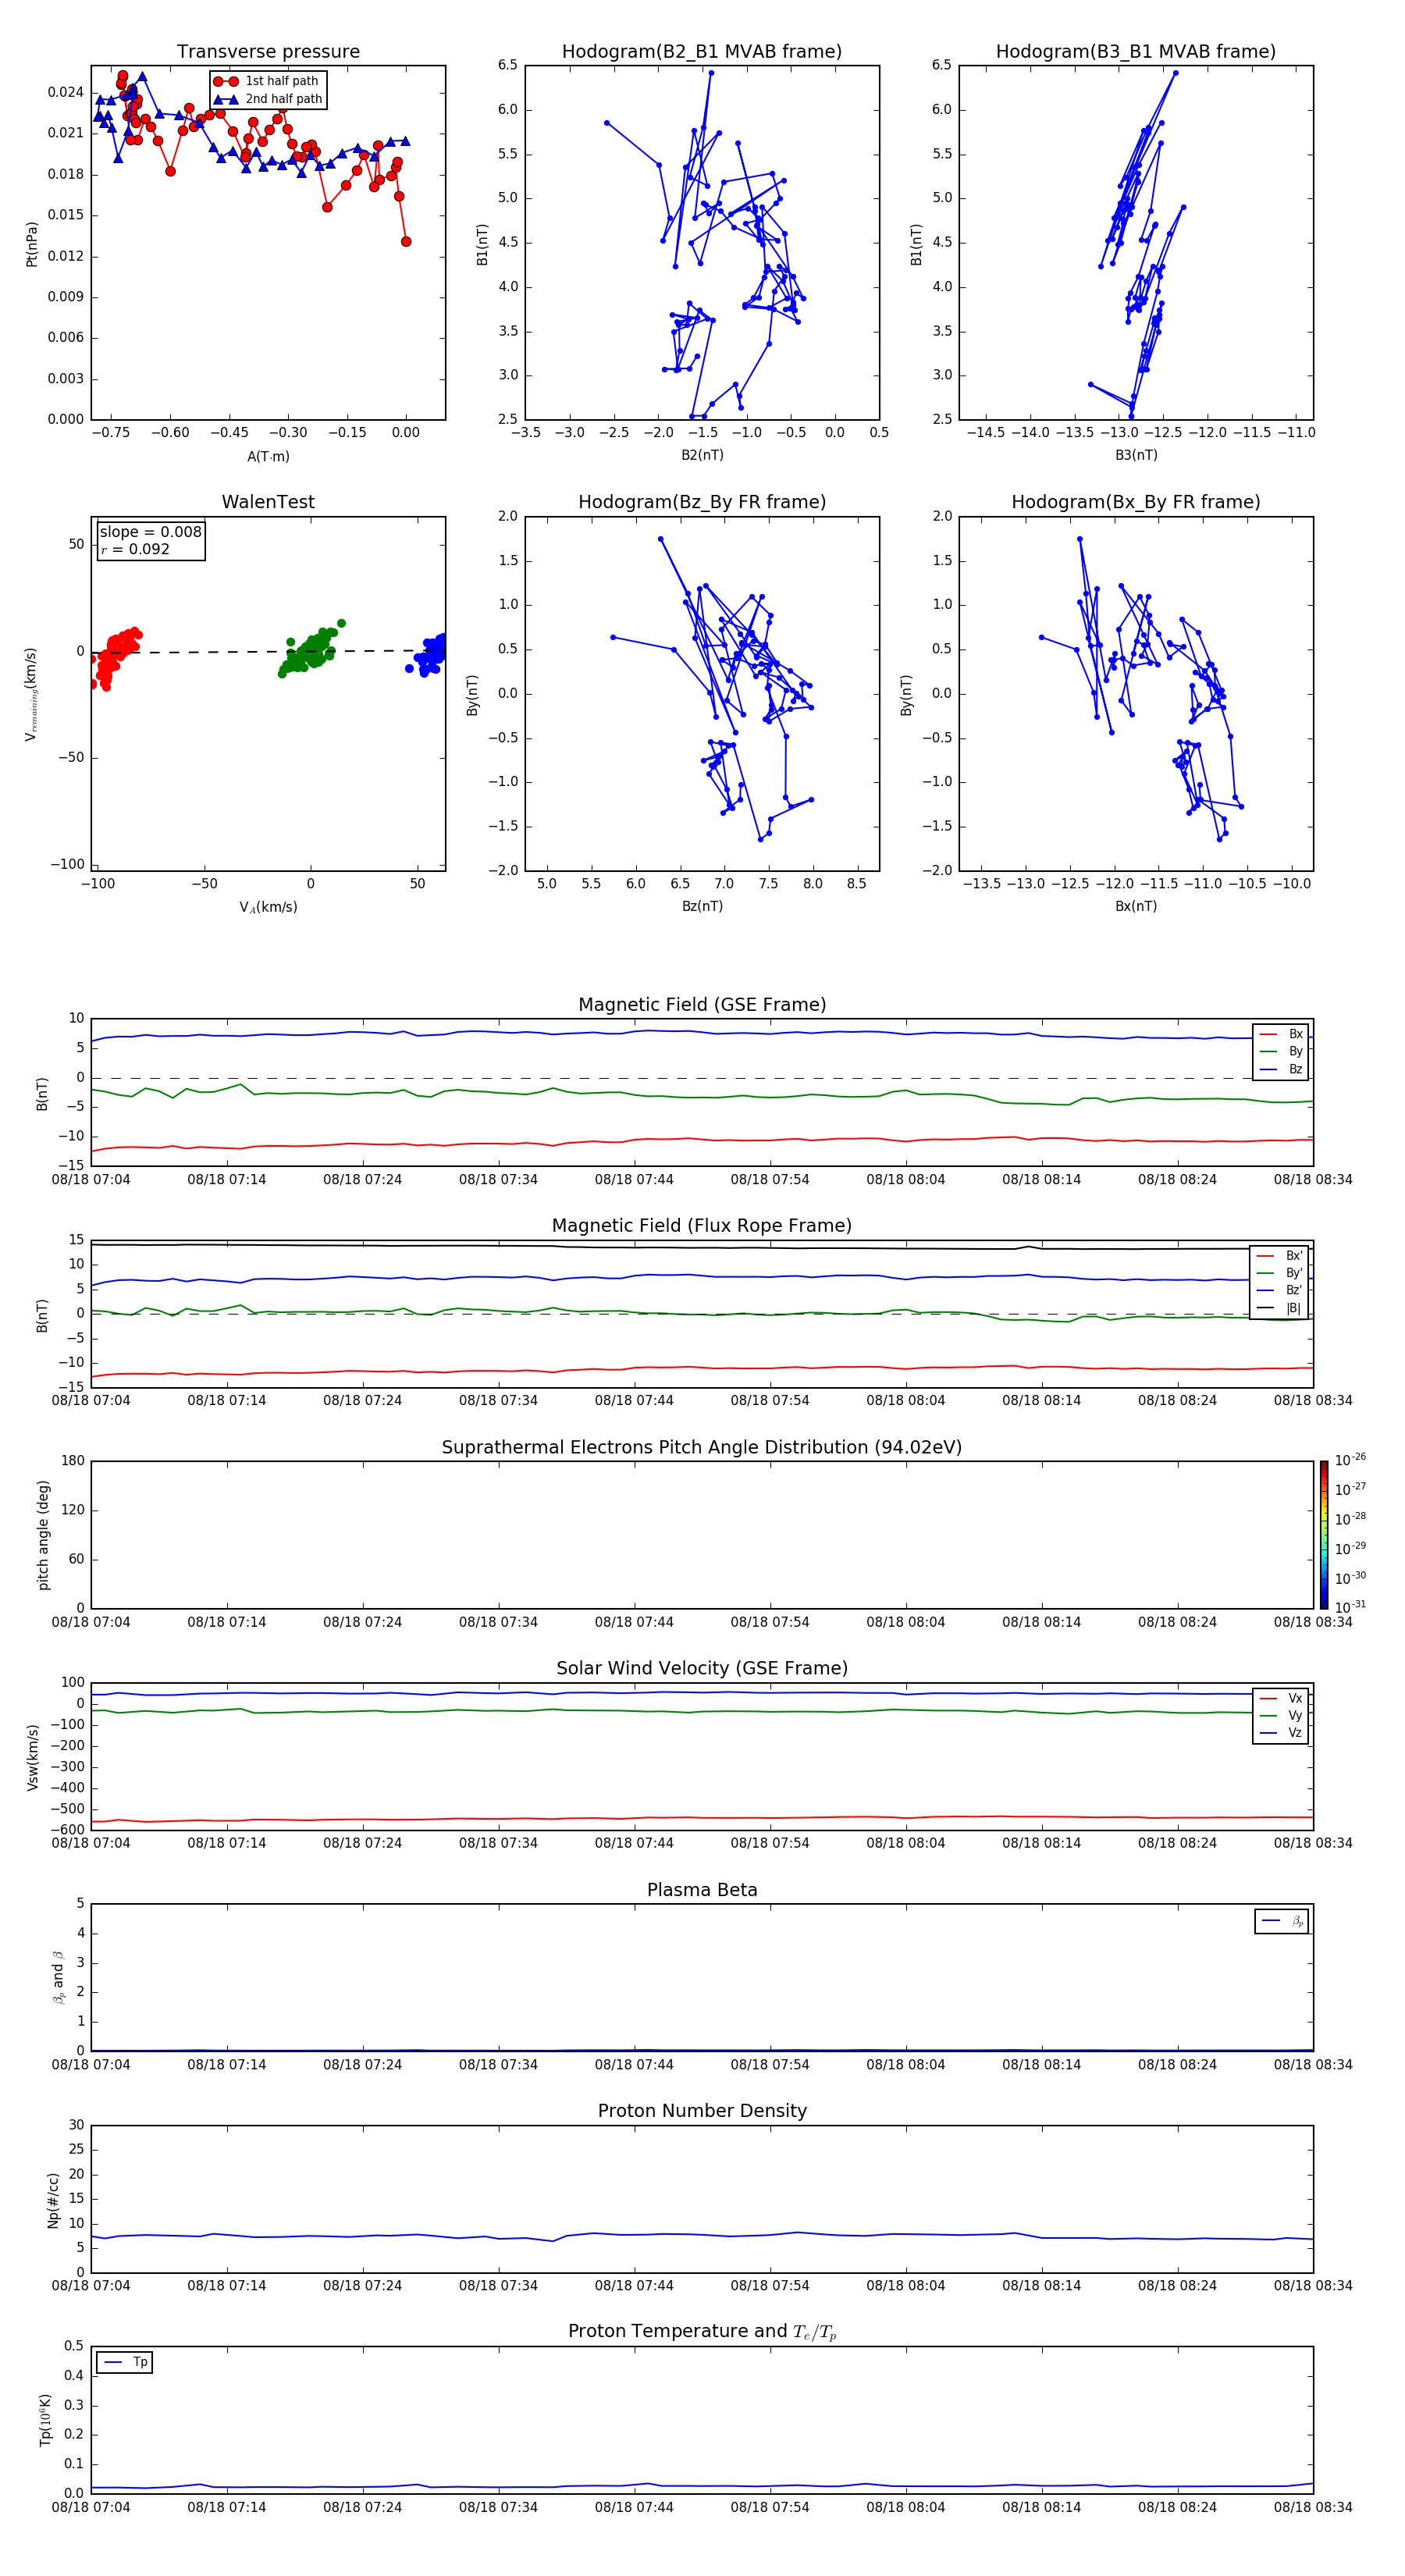The height and width of the screenshot is (2576, 1405).
Task: Click the 'slope = 0.008' annotation
Action: (x=150, y=532)
